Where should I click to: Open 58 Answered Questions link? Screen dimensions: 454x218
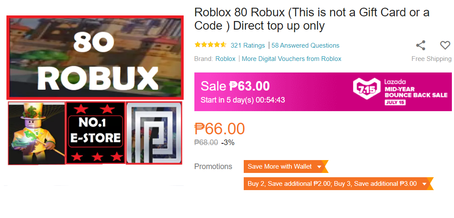(x=306, y=45)
